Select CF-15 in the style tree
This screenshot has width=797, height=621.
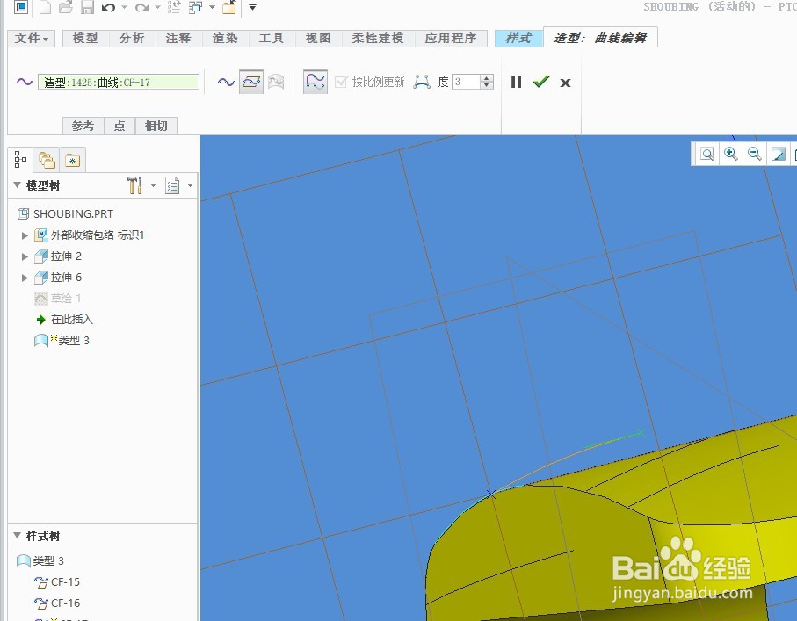point(57,581)
